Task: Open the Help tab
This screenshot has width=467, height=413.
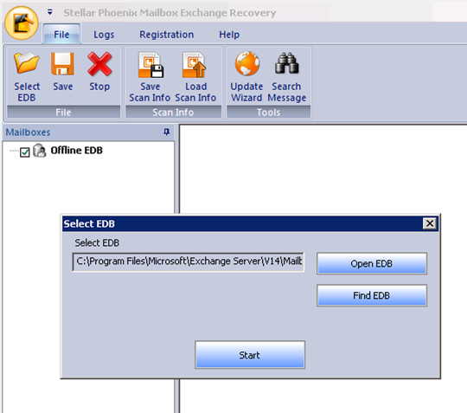Action: 229,35
